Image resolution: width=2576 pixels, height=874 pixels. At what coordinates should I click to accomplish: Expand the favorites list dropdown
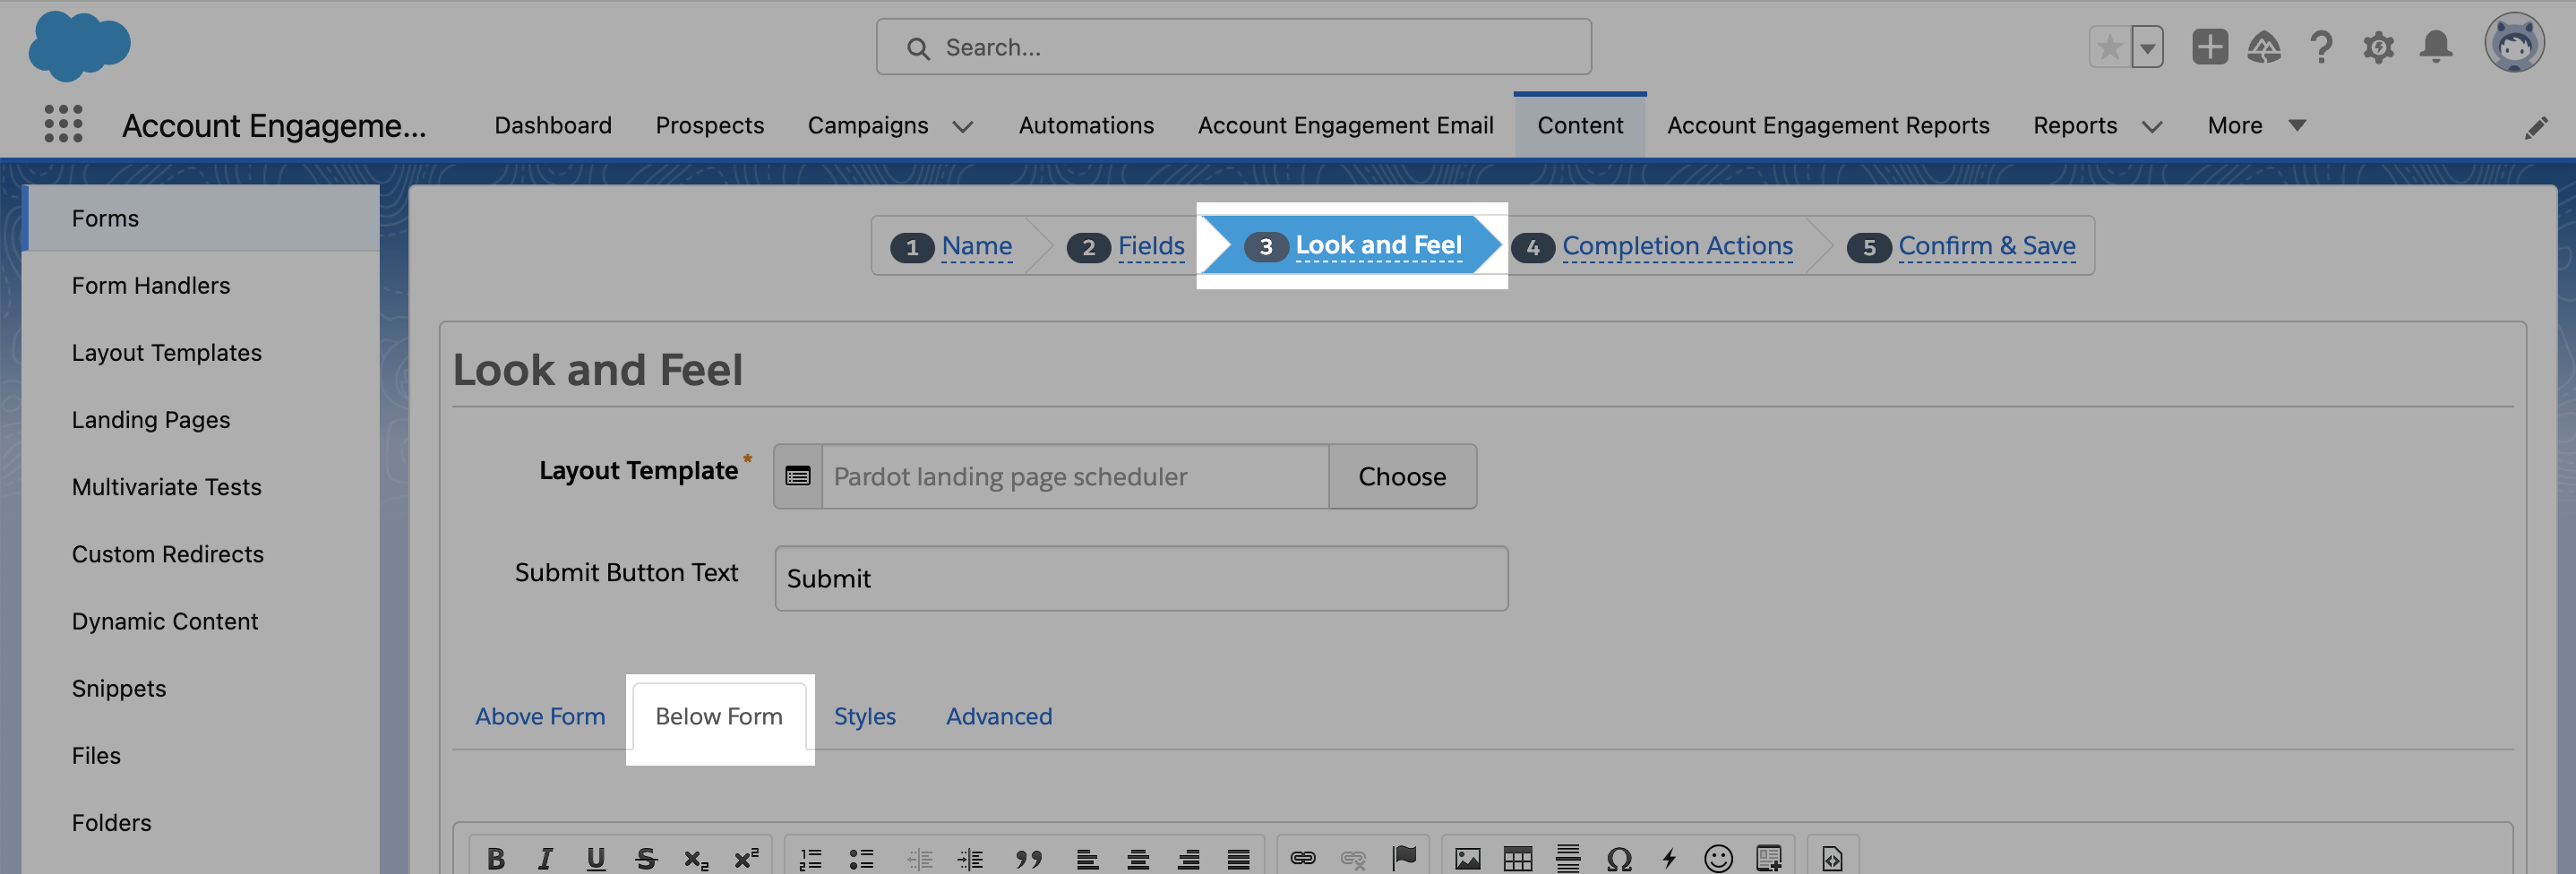pyautogui.click(x=2147, y=47)
